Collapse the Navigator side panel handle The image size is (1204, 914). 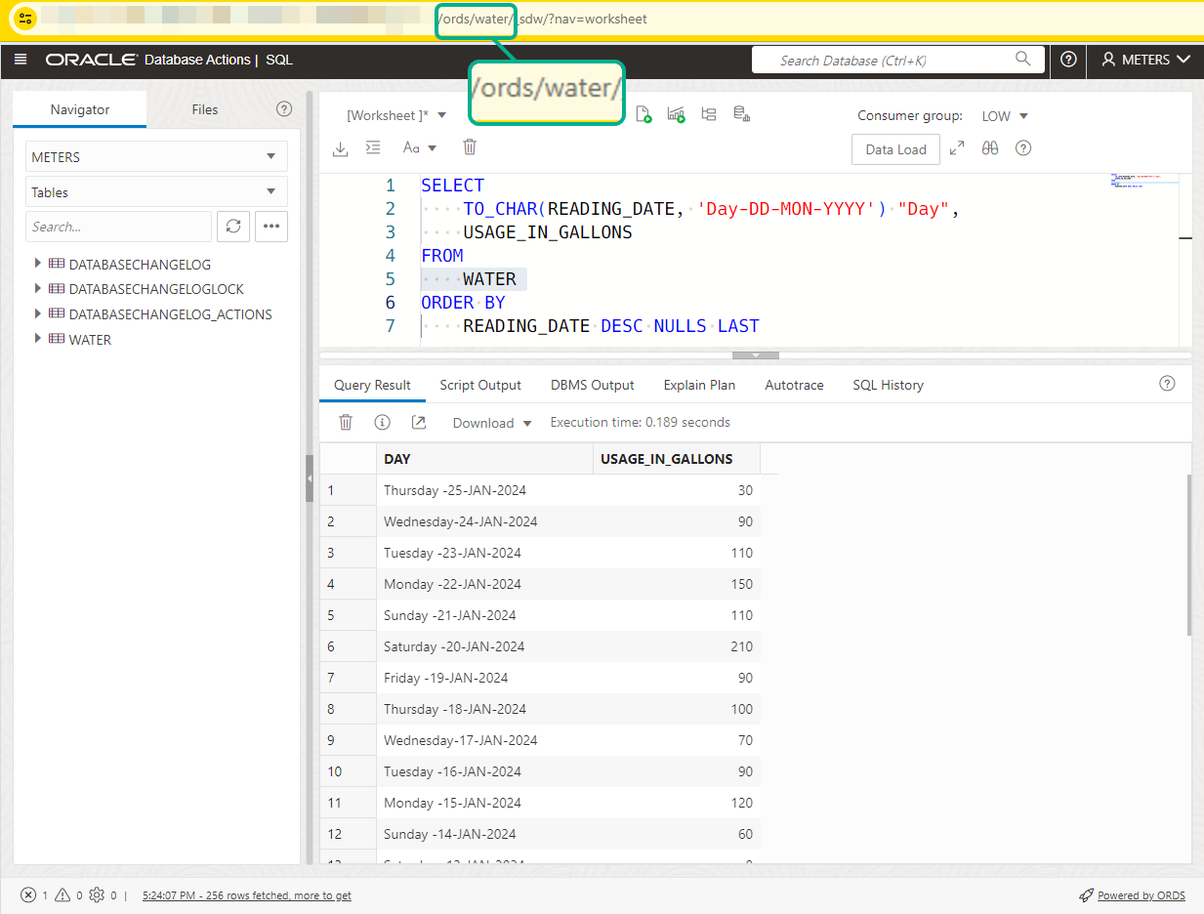tap(310, 478)
